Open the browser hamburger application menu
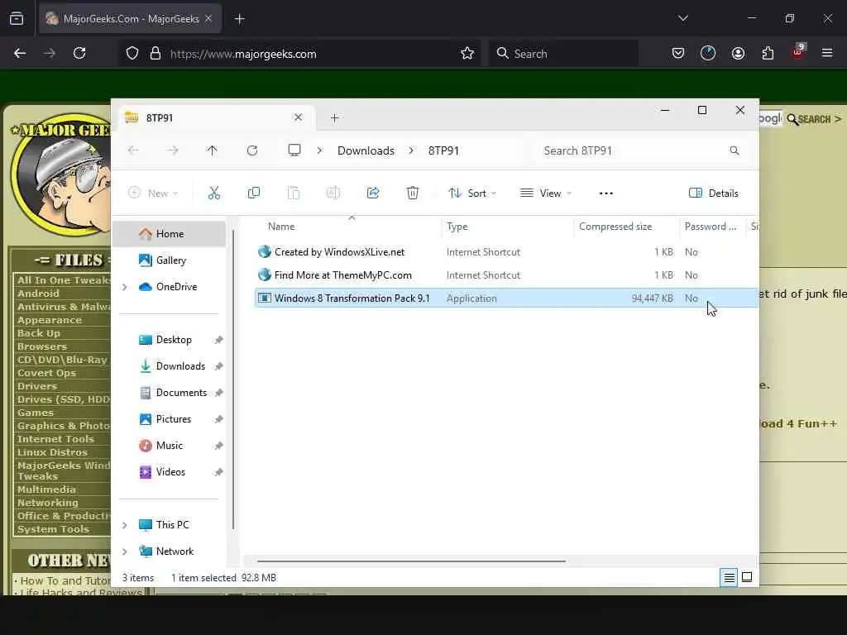The width and height of the screenshot is (847, 635). (x=827, y=53)
